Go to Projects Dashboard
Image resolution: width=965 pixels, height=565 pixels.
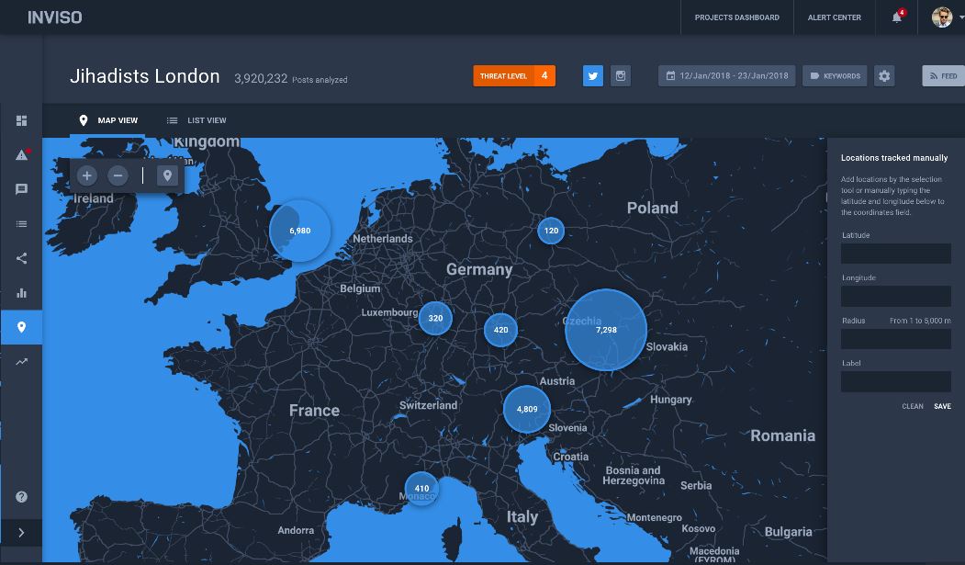pyautogui.click(x=736, y=17)
